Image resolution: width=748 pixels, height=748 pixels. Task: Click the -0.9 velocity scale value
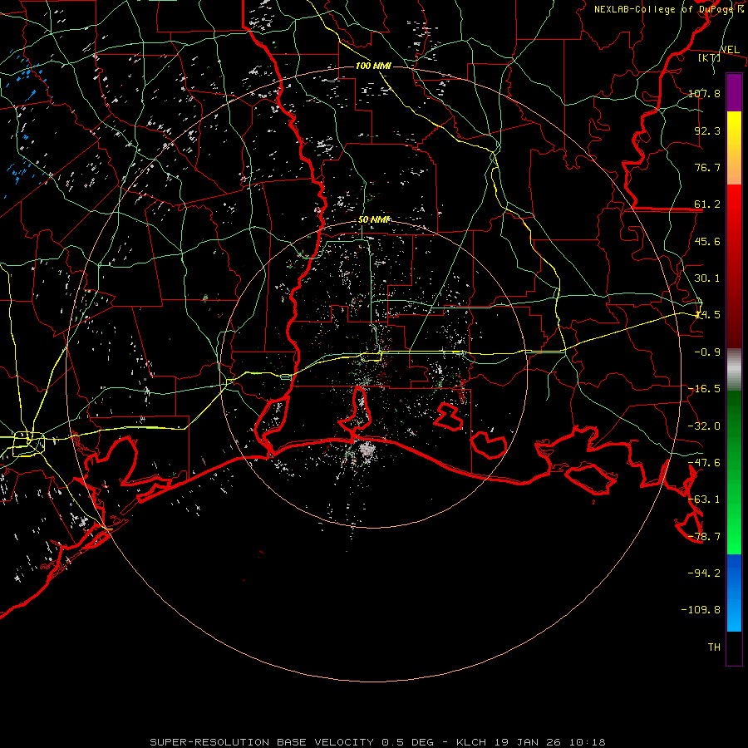coord(707,352)
